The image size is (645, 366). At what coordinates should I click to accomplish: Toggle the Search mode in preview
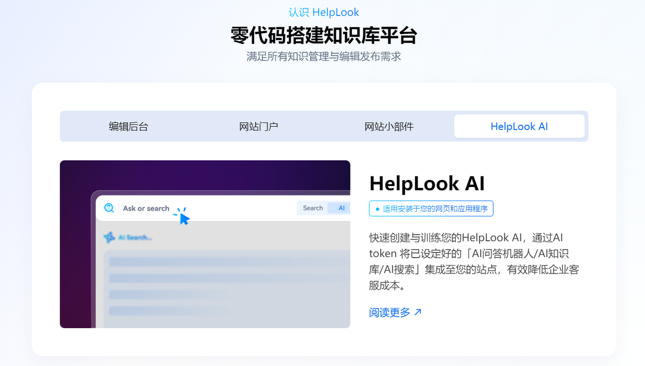pyautogui.click(x=313, y=208)
